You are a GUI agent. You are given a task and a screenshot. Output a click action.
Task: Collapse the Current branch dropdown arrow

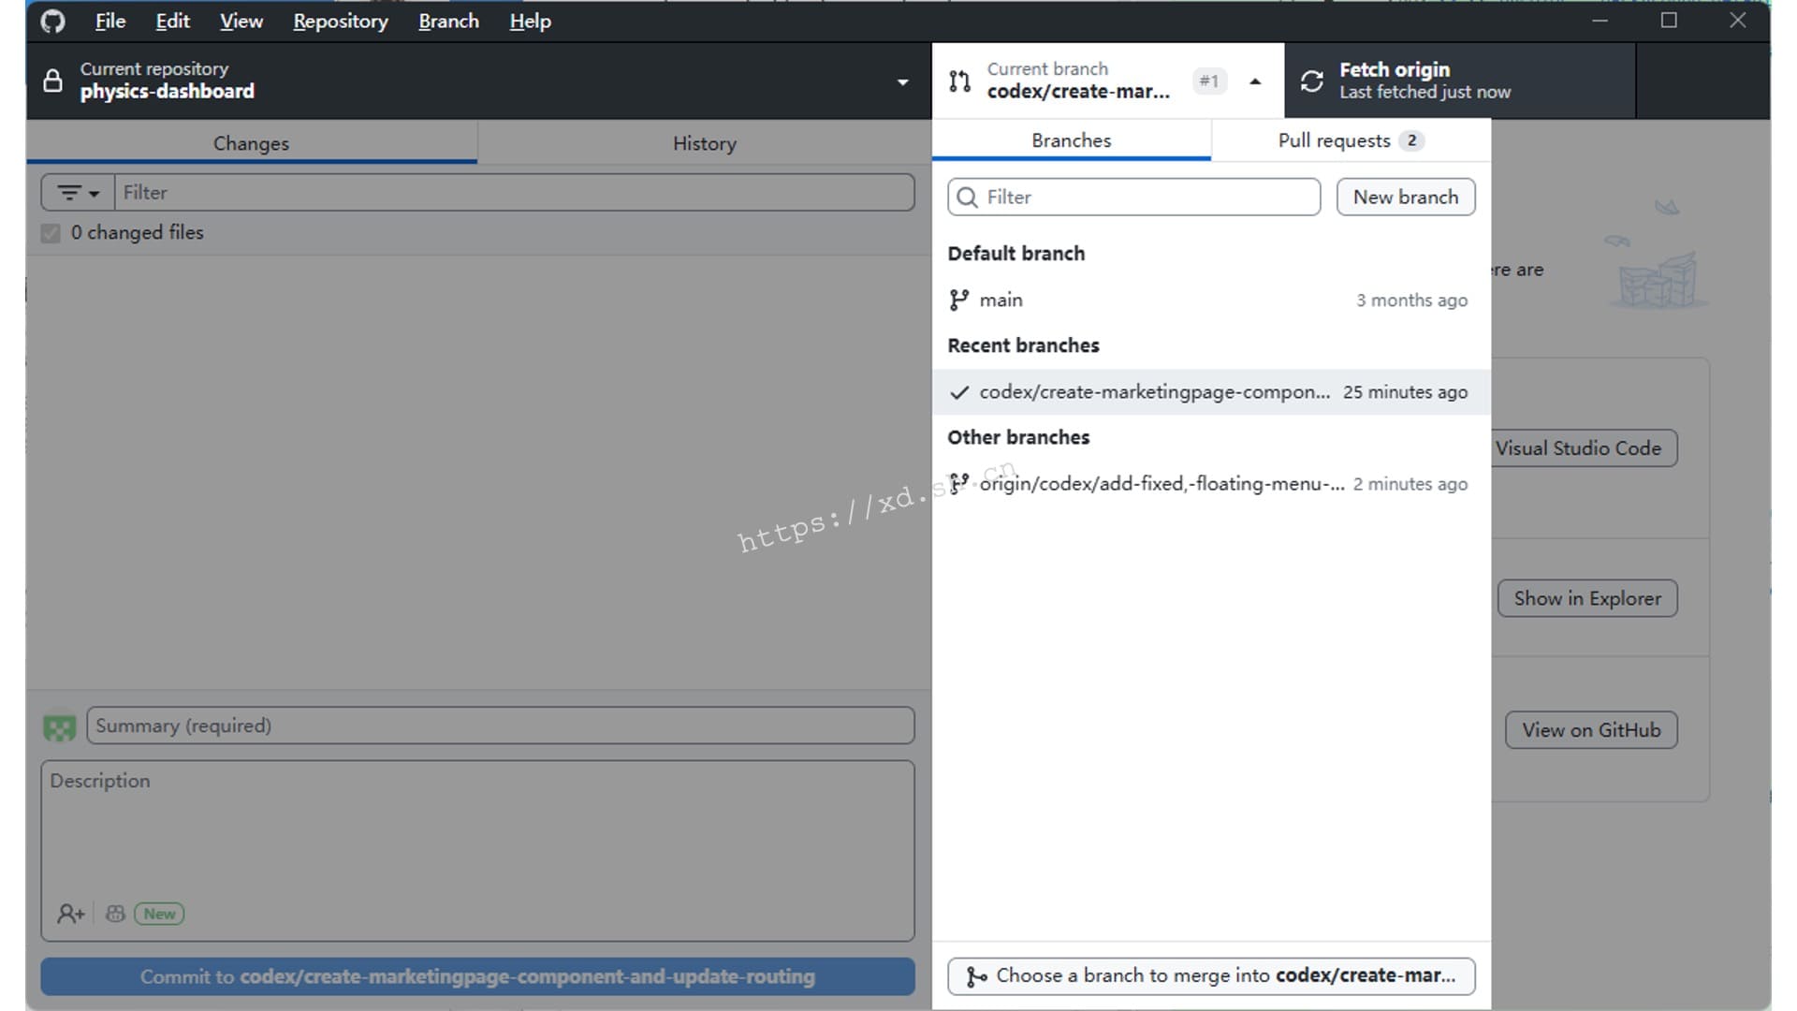1255,81
